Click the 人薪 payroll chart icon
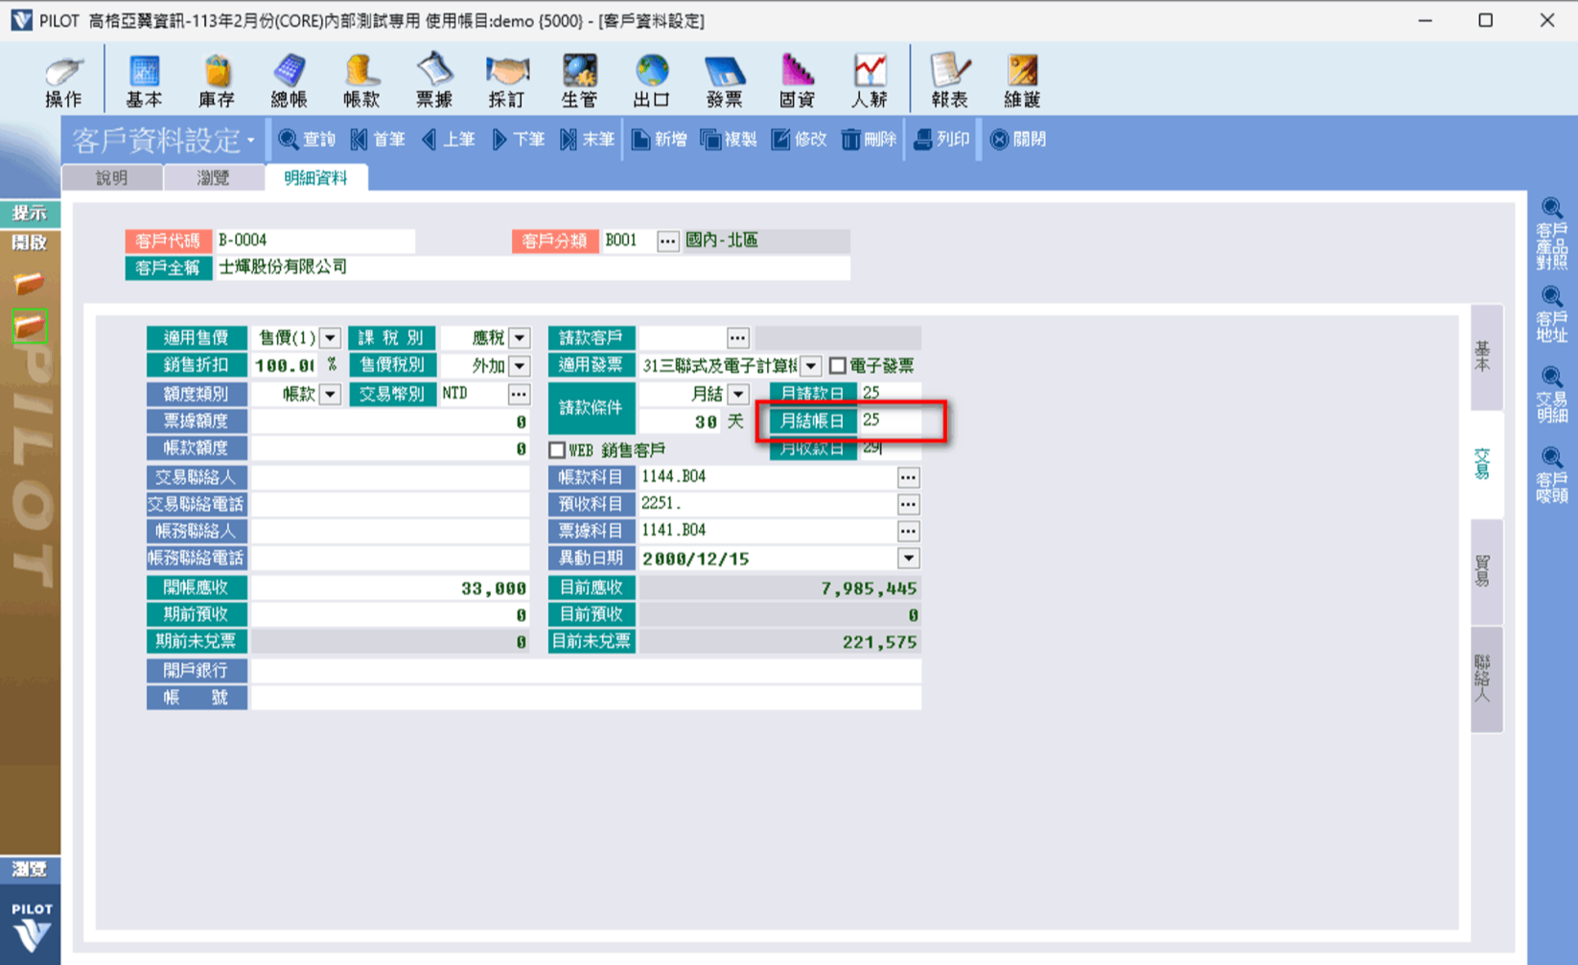The image size is (1578, 965). [869, 80]
